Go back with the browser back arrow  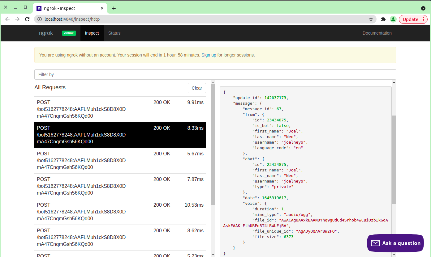point(7,19)
